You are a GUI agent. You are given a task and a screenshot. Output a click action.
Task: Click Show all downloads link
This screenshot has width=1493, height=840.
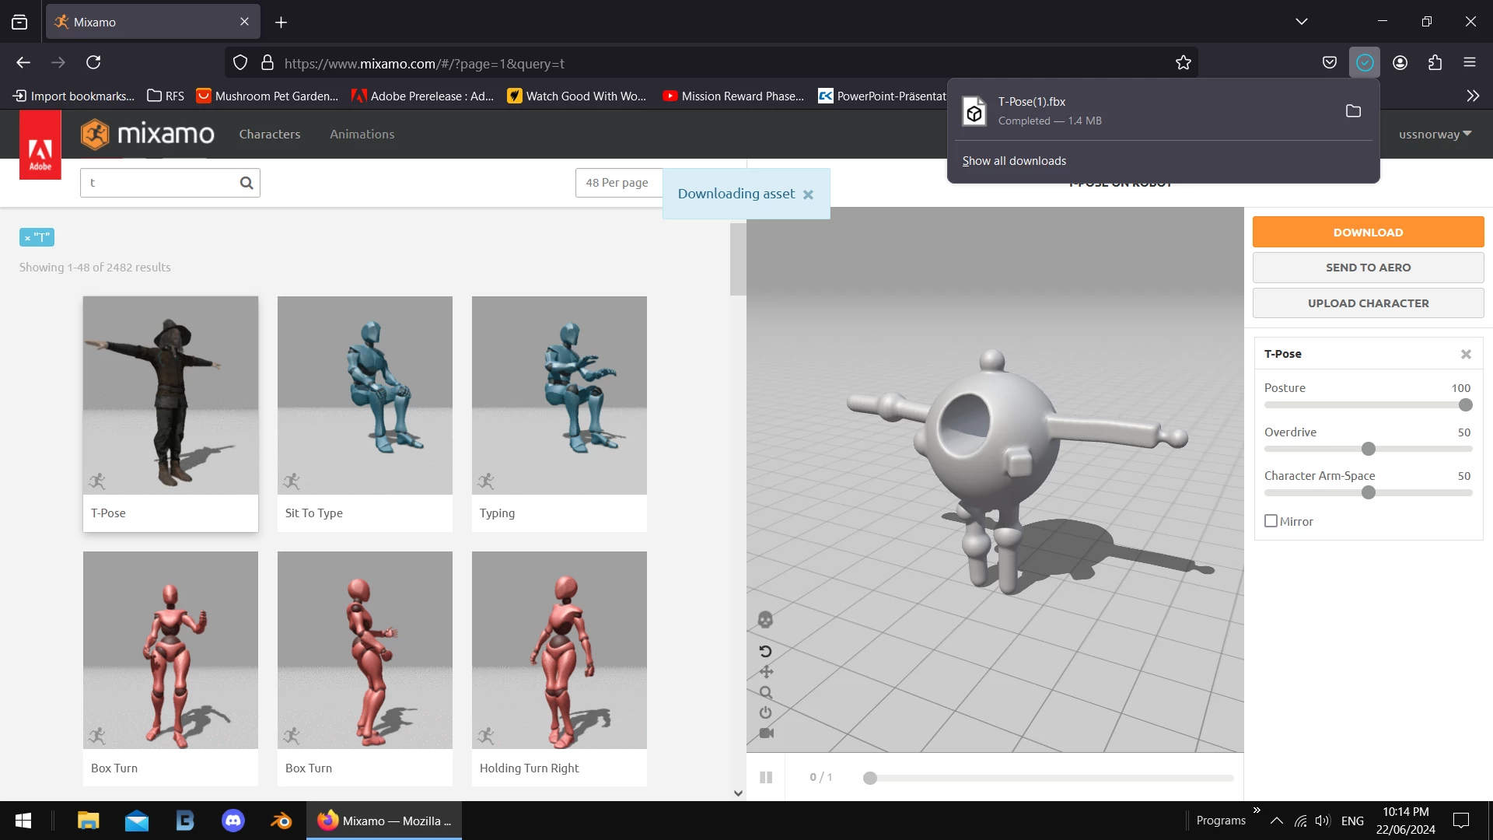point(1014,161)
